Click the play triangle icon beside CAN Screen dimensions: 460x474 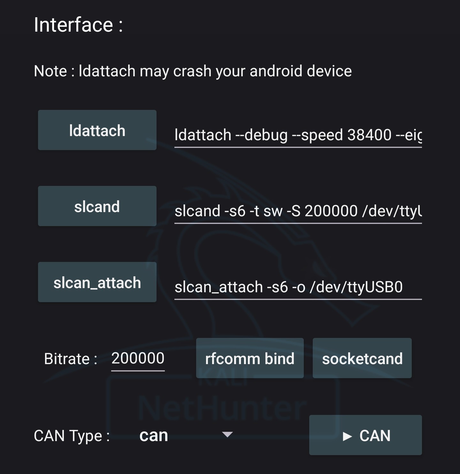click(347, 436)
